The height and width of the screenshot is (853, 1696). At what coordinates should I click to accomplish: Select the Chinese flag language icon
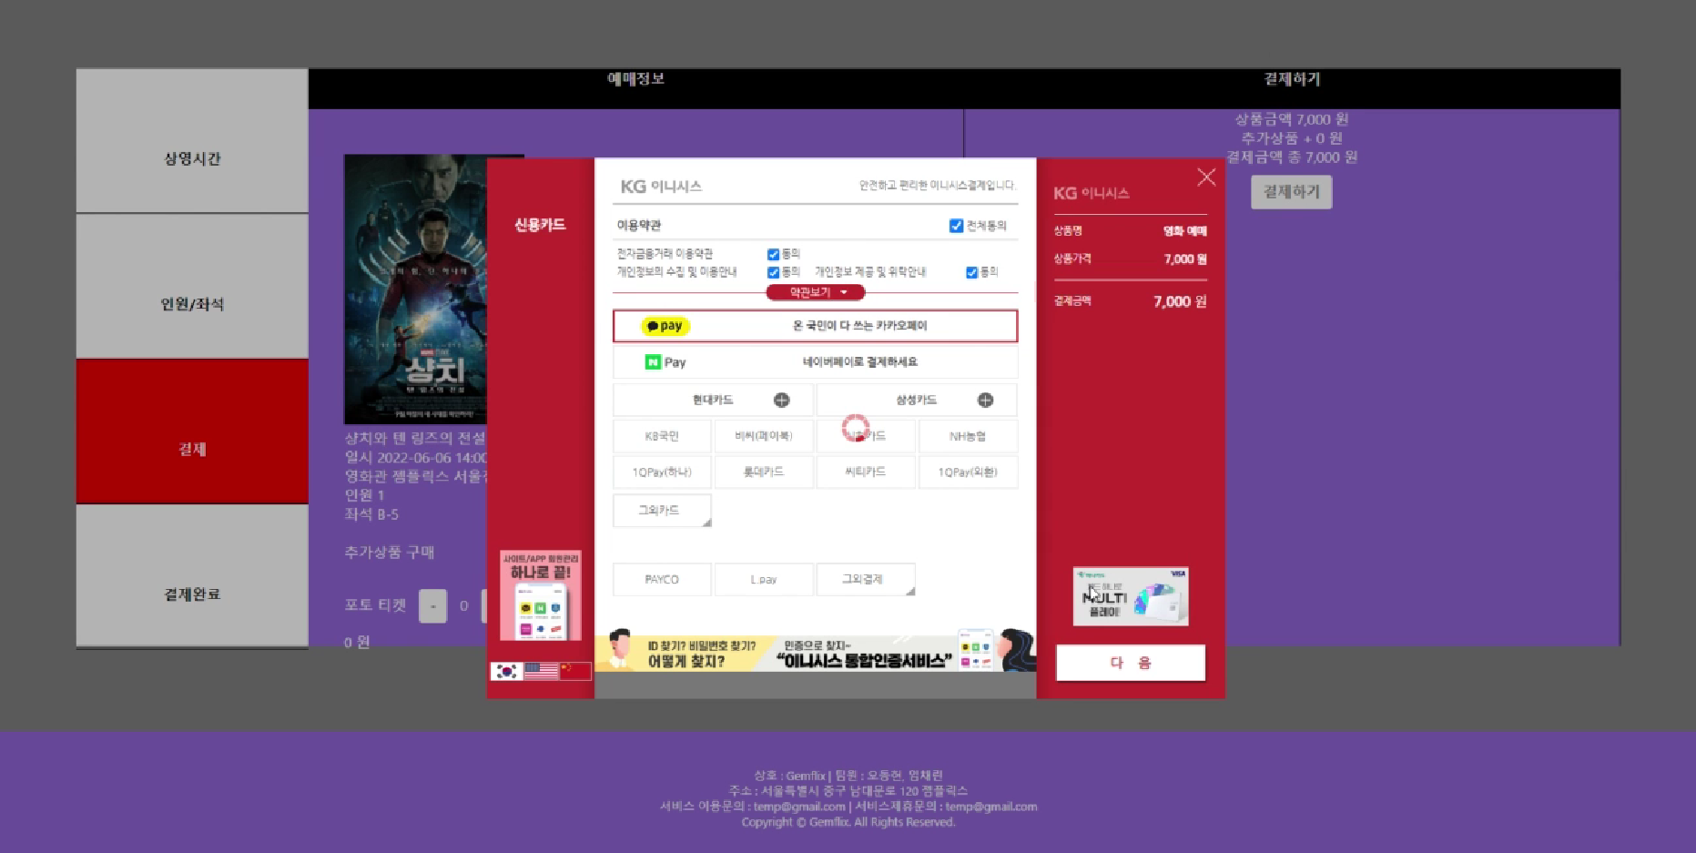(x=574, y=671)
